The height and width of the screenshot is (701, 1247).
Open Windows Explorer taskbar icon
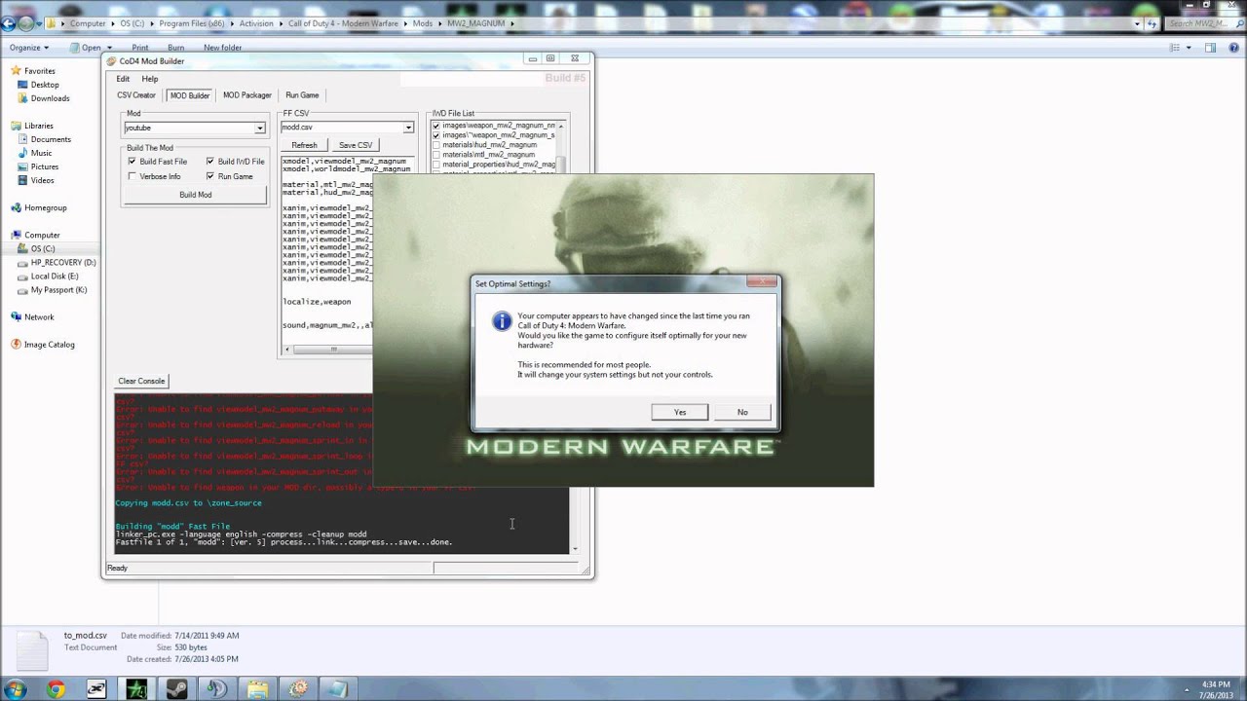click(257, 689)
